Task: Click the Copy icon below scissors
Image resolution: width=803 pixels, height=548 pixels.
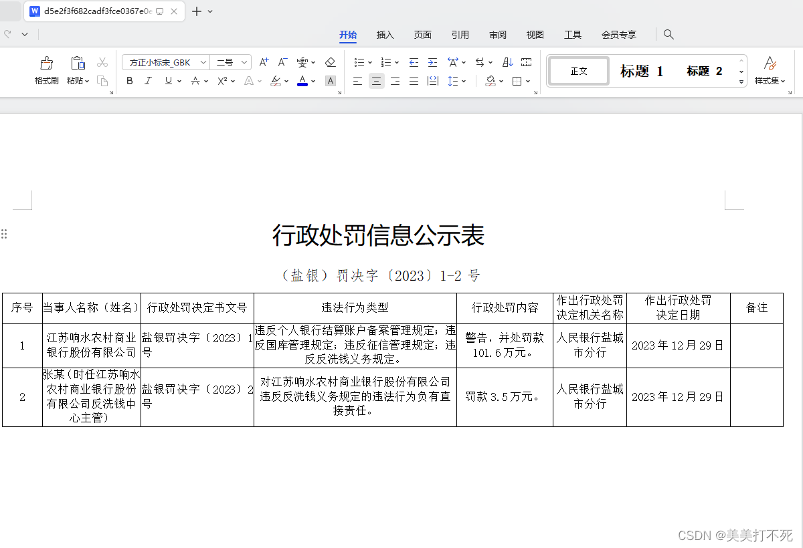Action: (x=102, y=81)
